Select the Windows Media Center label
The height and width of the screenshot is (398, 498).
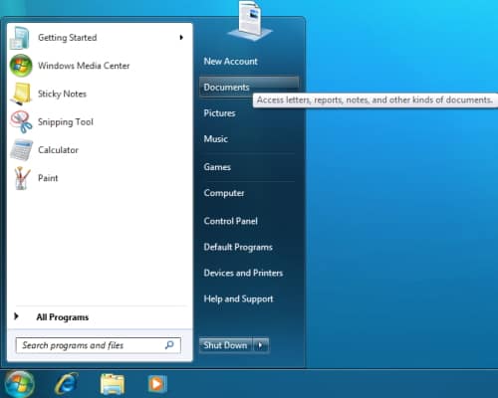[x=84, y=66]
